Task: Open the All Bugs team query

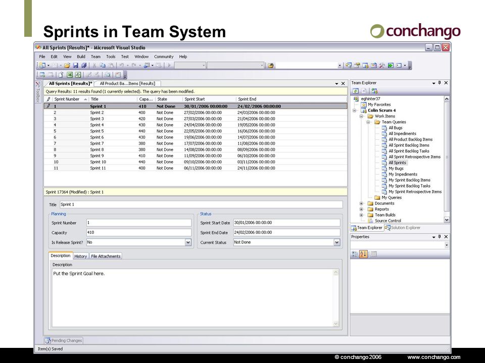Action: 395,128
